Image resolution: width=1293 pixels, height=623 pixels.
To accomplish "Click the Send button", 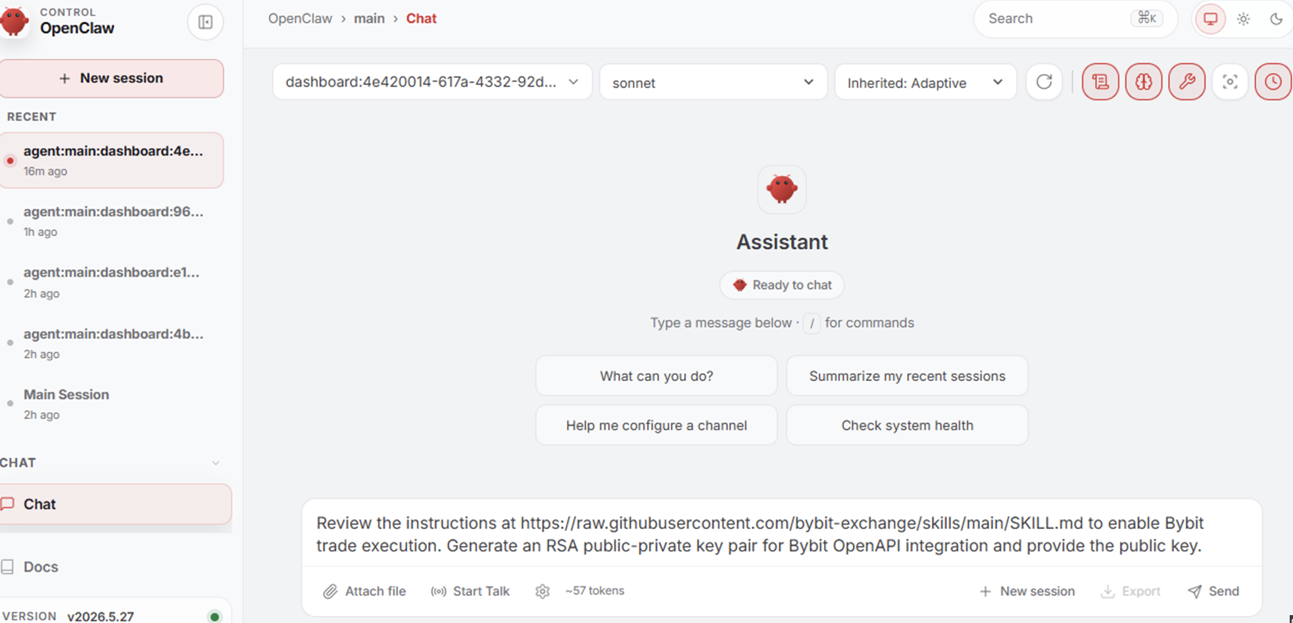I will (1213, 591).
